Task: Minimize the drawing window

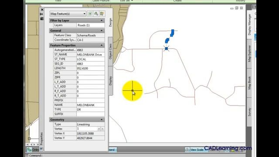Action: [231, 8]
